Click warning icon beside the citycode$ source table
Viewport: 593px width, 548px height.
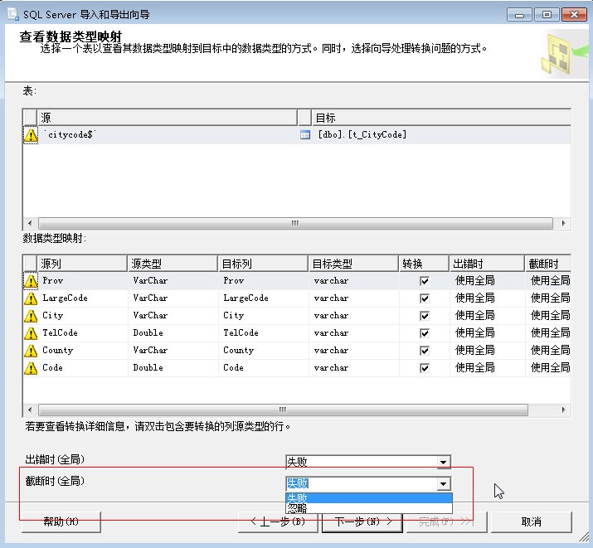(31, 135)
